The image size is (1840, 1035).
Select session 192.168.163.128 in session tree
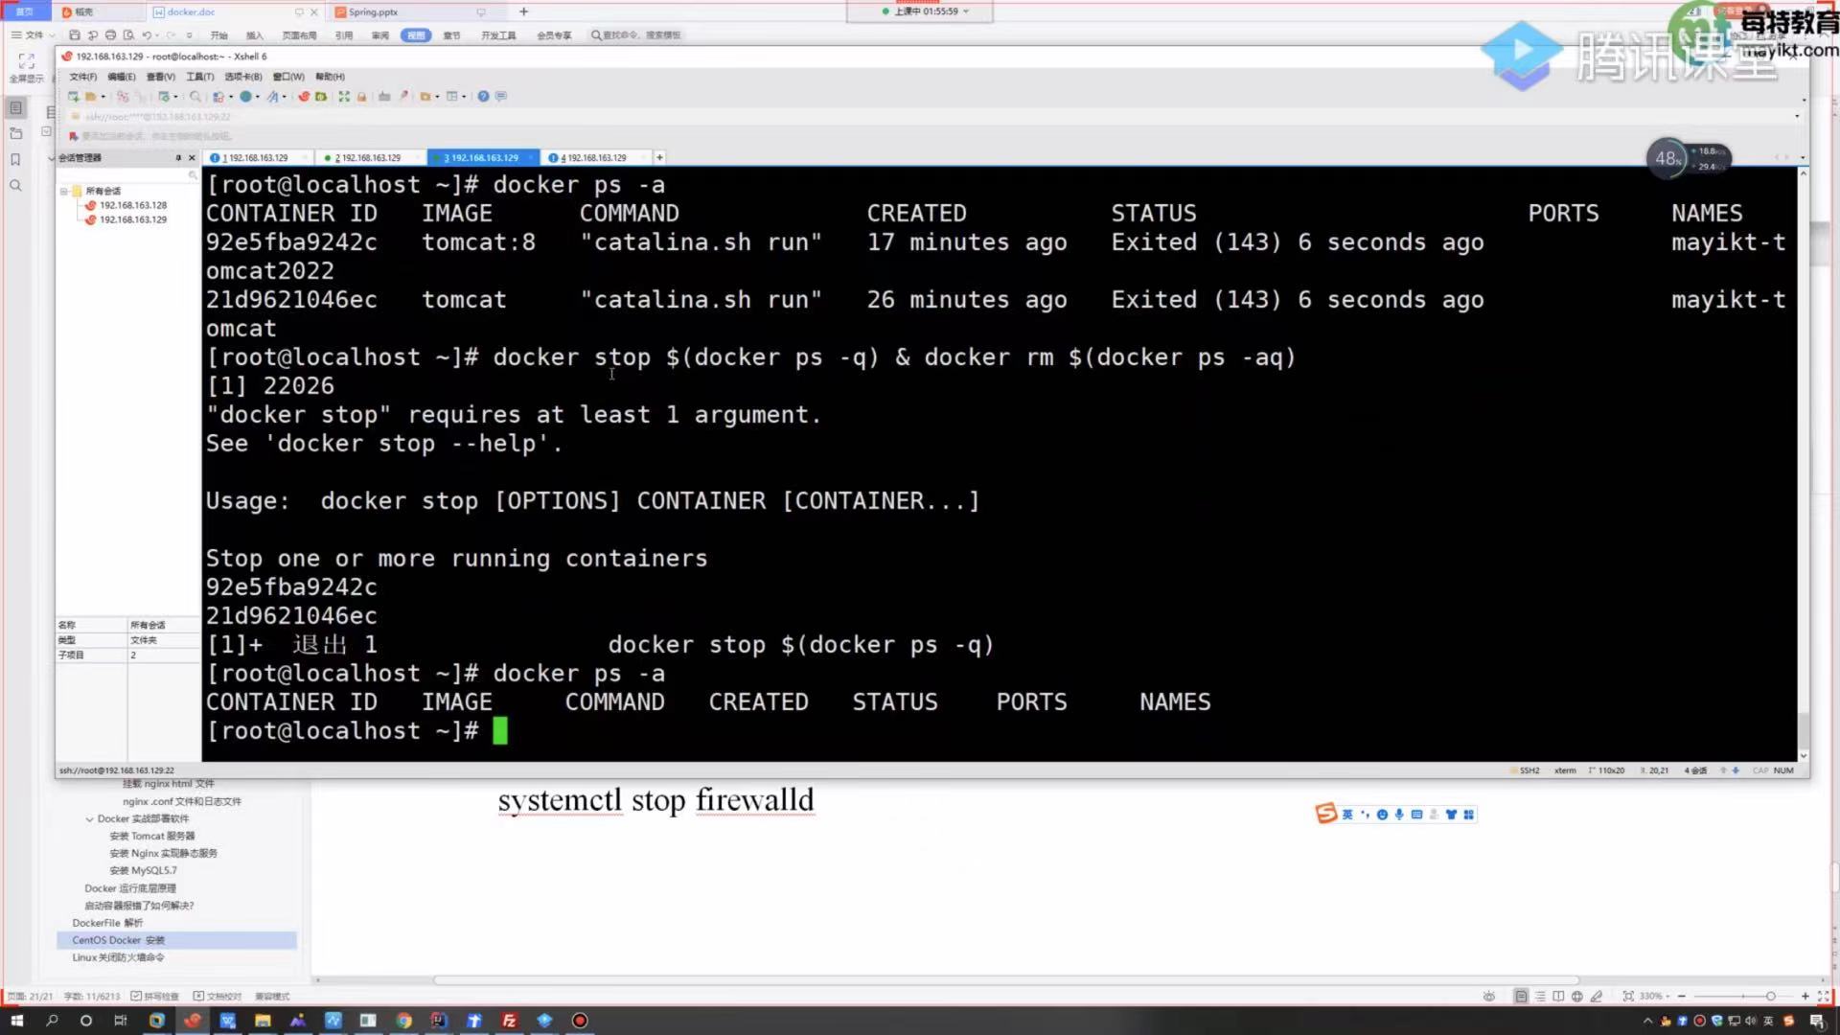[133, 205]
